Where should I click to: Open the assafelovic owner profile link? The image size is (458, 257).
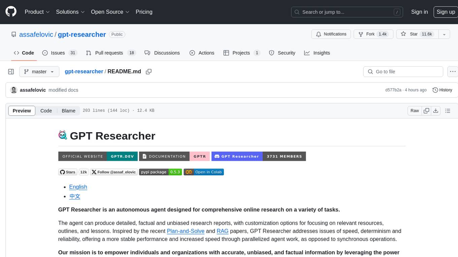36,34
